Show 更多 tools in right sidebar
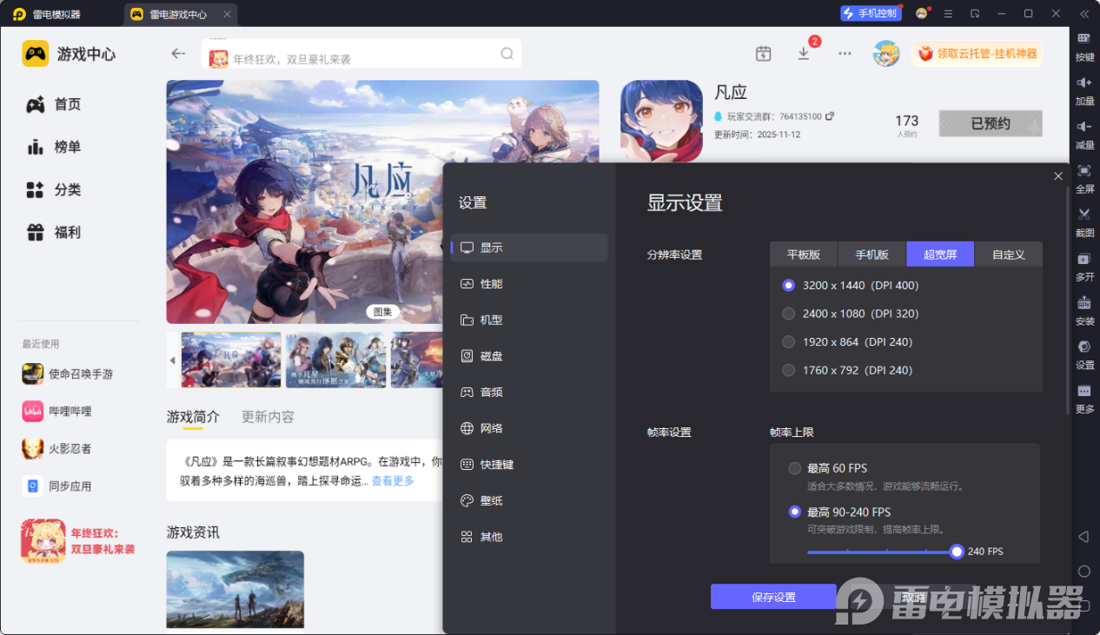 click(1084, 398)
